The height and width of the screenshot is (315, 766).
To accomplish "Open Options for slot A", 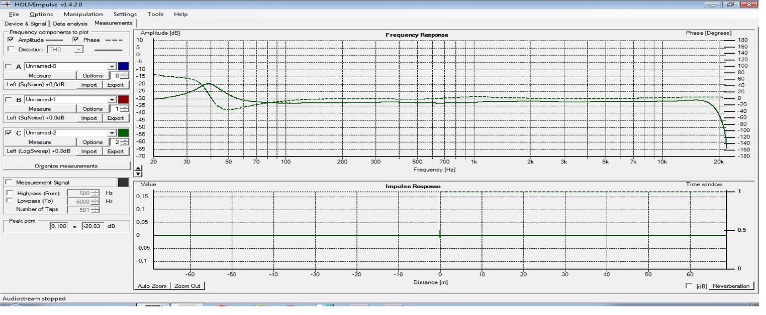I will (92, 76).
